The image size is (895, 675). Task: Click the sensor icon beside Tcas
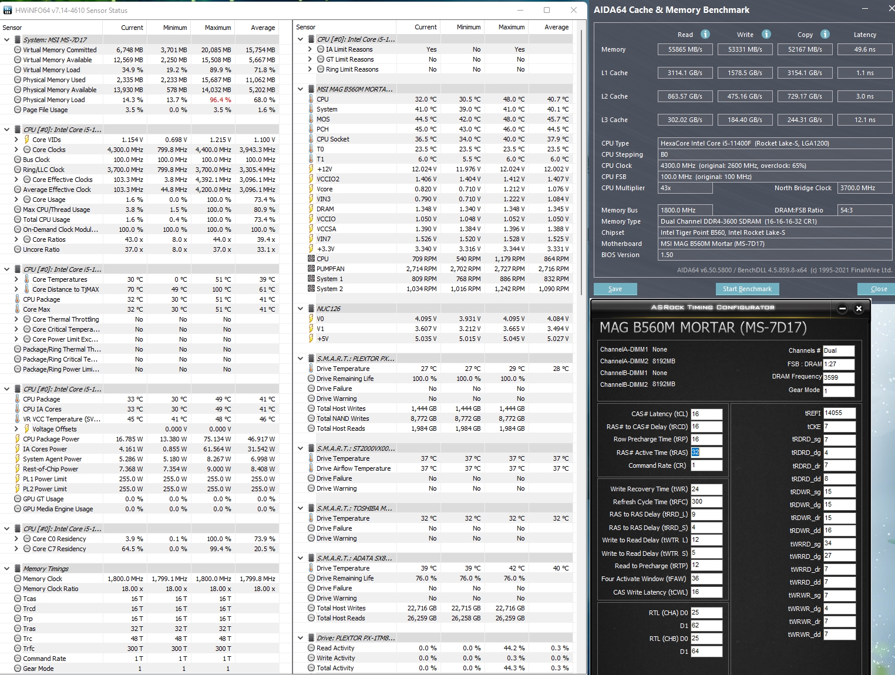coord(18,599)
